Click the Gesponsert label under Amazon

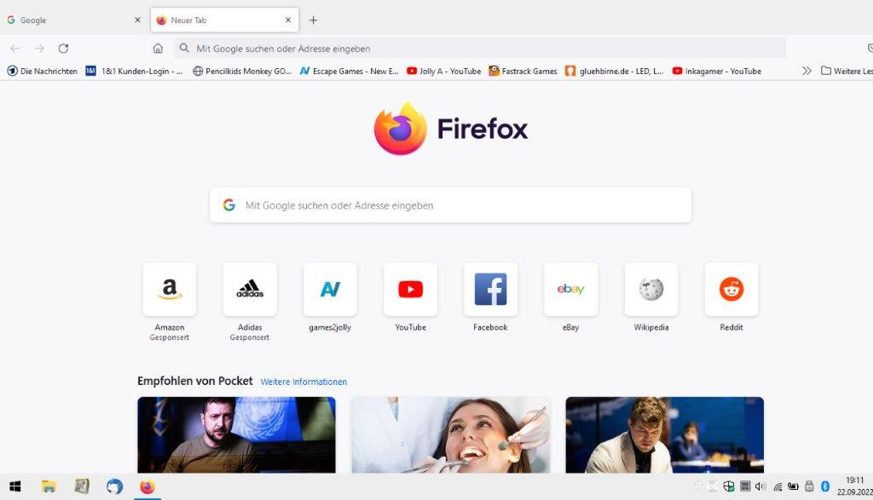point(170,337)
